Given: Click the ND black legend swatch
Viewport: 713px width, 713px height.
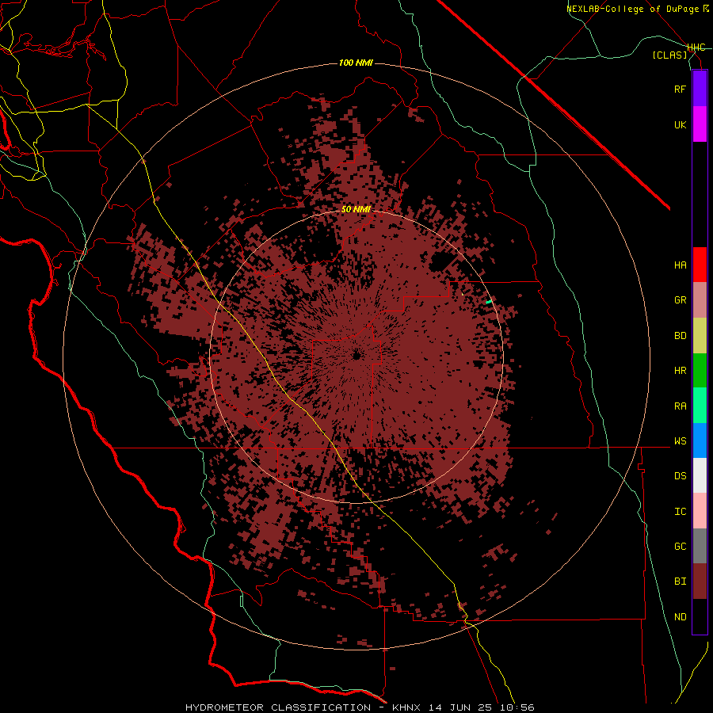Looking at the screenshot, I should pos(700,616).
